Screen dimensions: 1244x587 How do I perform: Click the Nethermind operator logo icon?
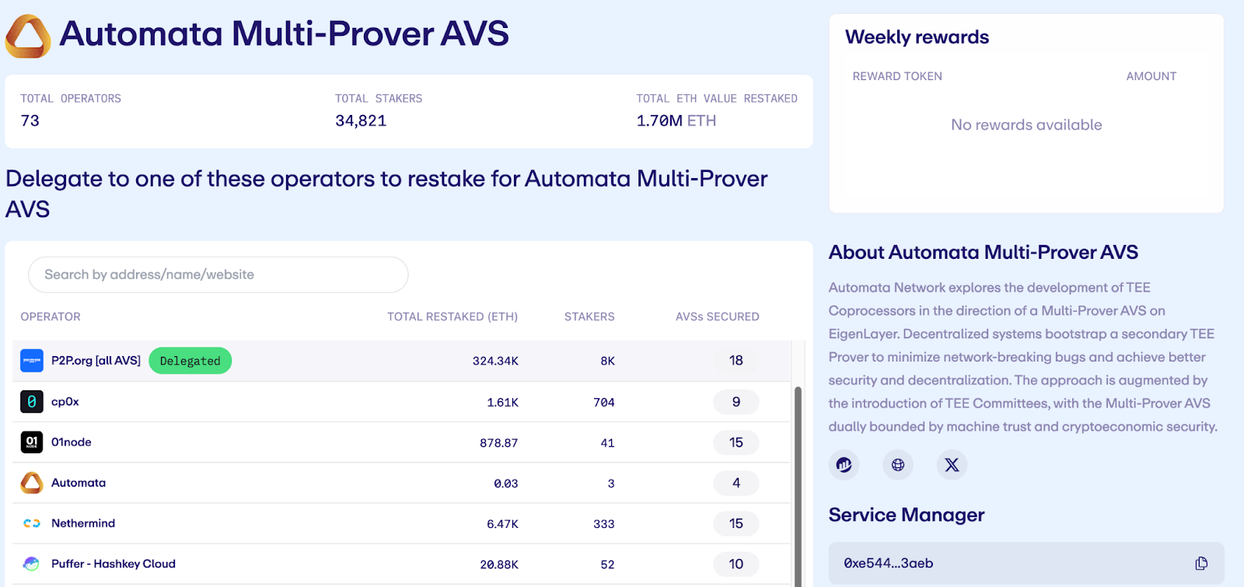pos(32,523)
